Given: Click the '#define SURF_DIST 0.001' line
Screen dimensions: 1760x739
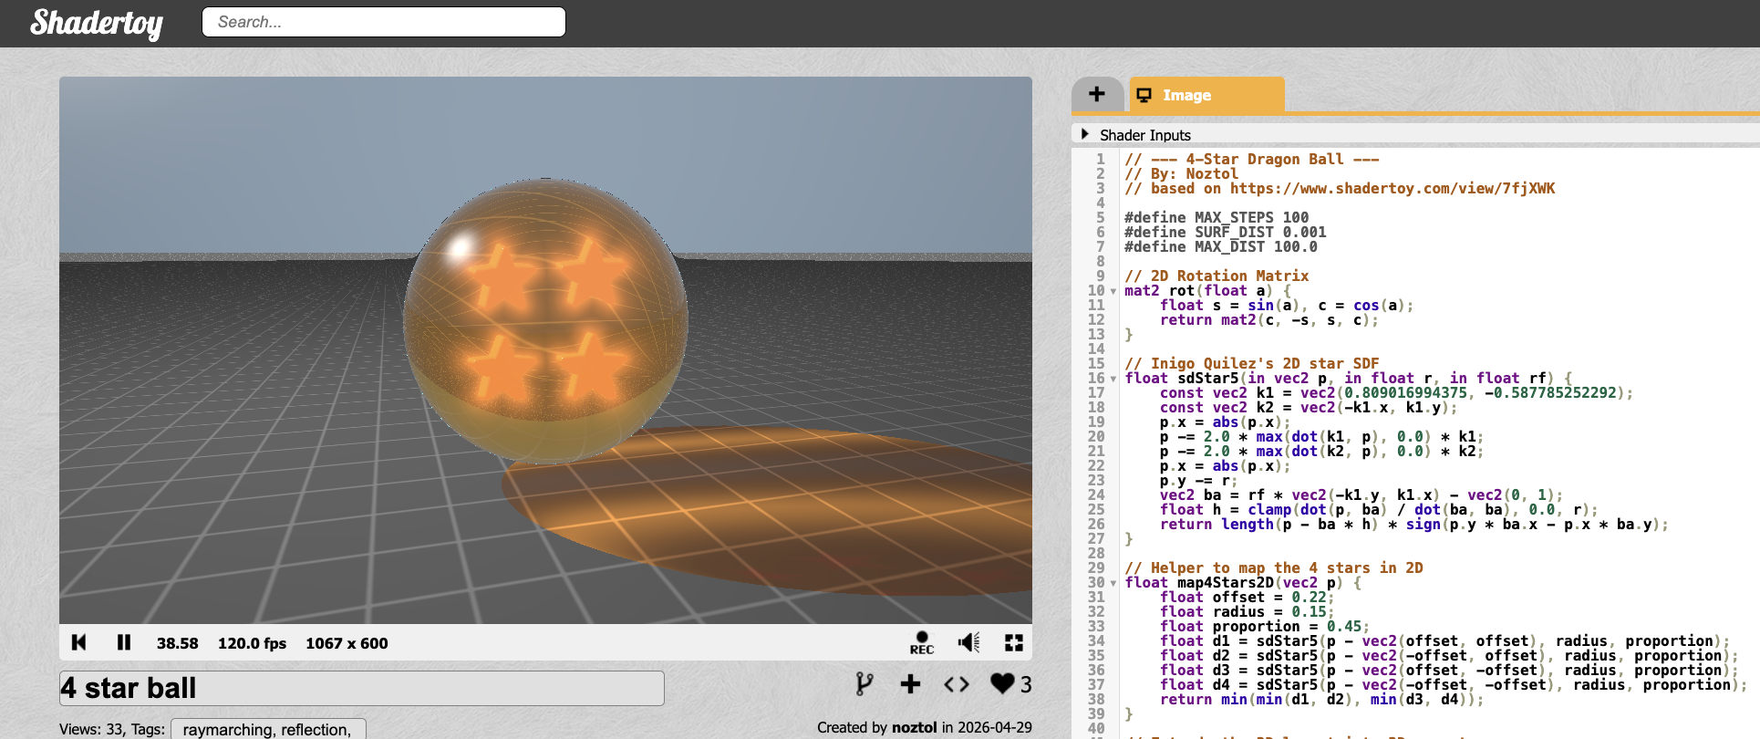Looking at the screenshot, I should tap(1226, 232).
